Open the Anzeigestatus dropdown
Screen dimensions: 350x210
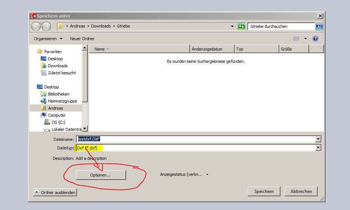click(x=184, y=174)
